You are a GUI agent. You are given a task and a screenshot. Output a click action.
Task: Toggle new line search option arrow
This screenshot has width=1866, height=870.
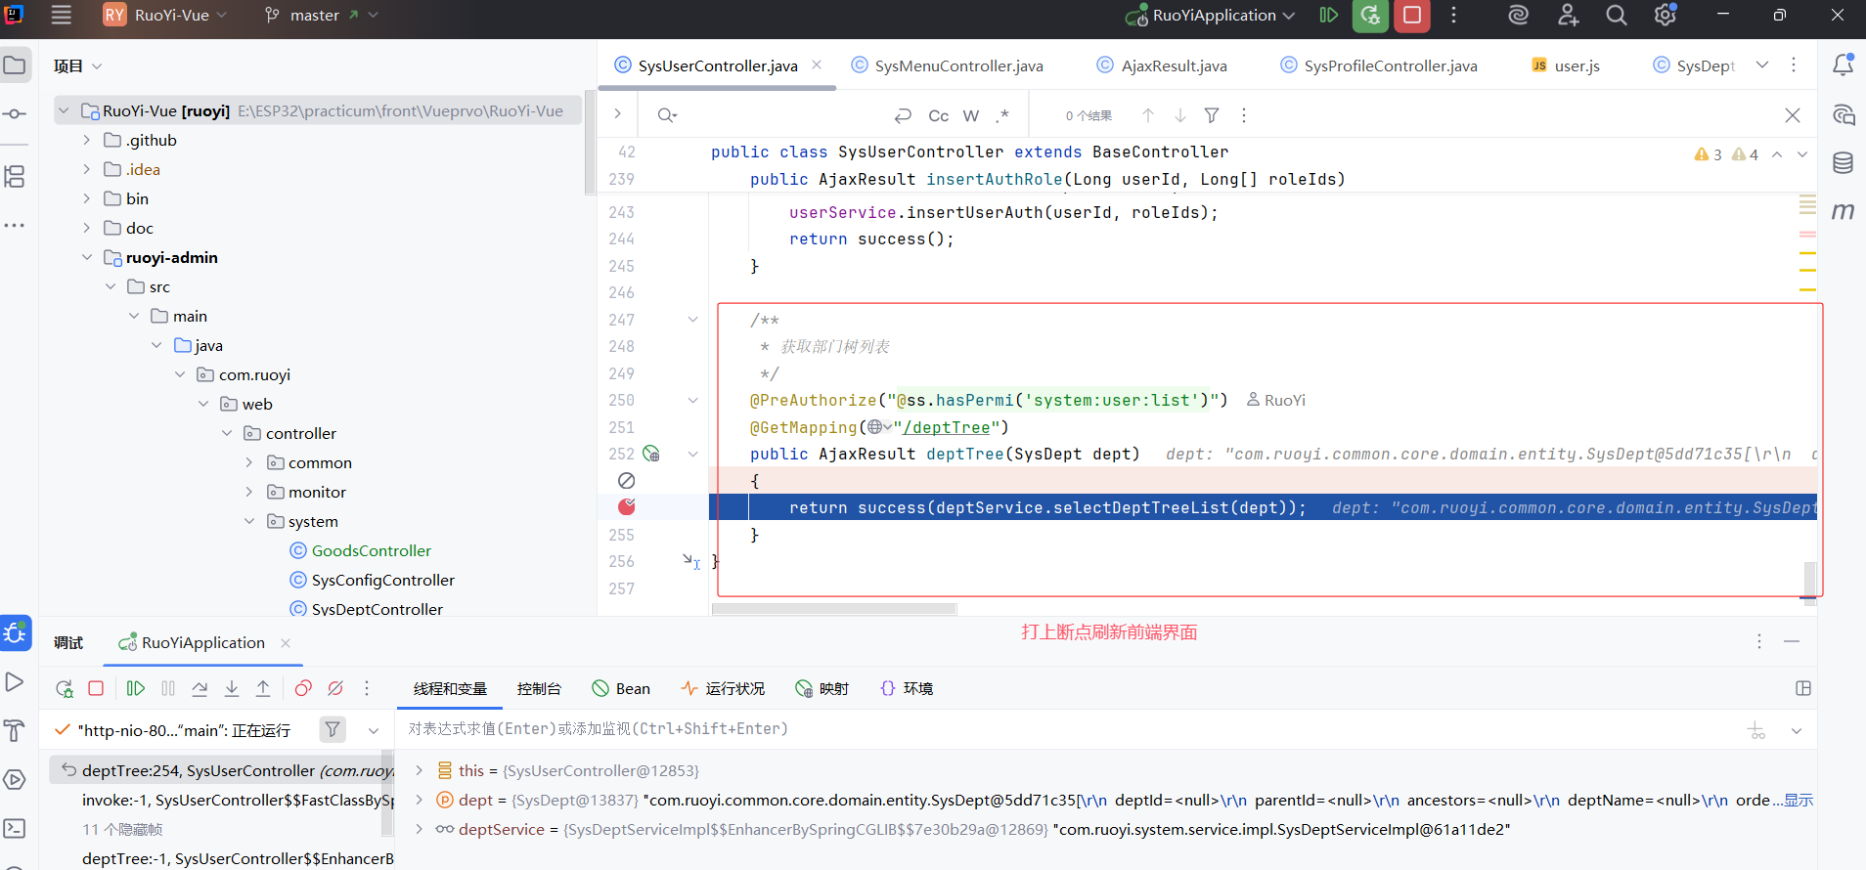point(903,115)
